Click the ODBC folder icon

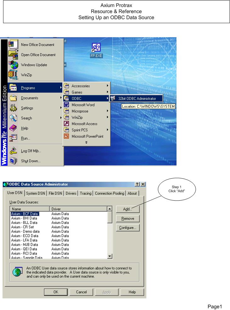point(66,99)
